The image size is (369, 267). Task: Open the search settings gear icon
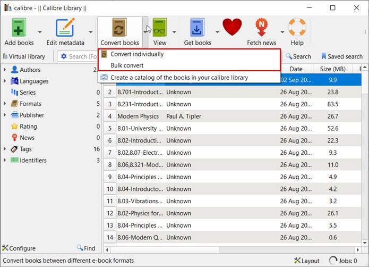coord(64,56)
